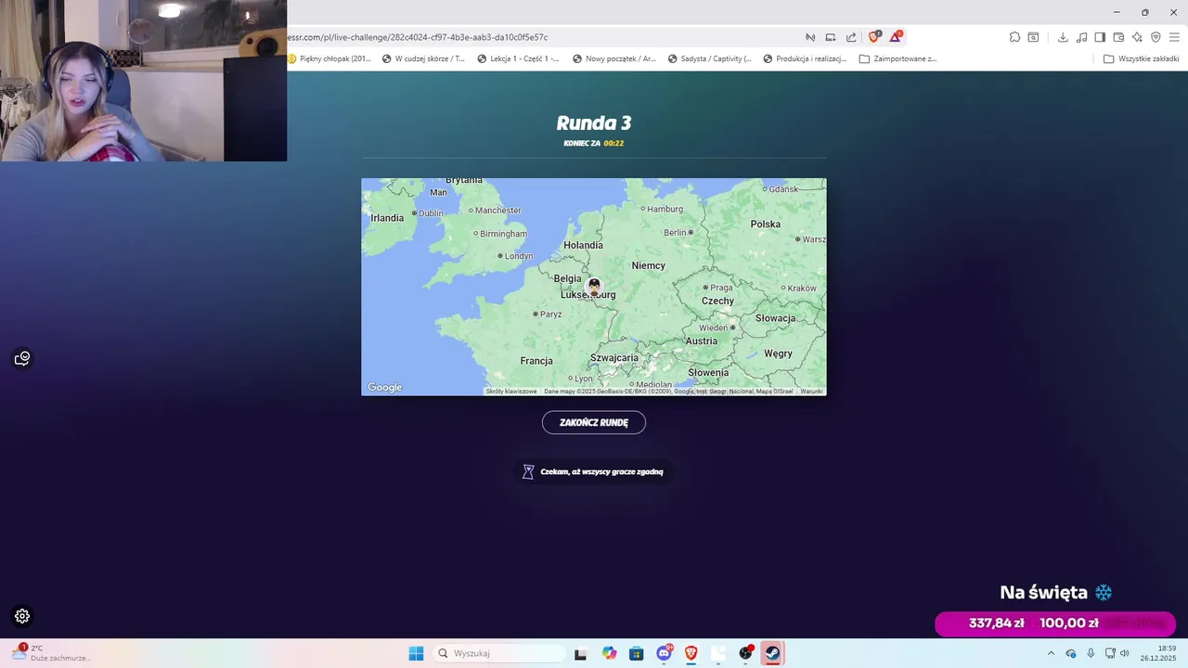Click the 'Runda 3' heading
1188x668 pixels.
tap(594, 122)
